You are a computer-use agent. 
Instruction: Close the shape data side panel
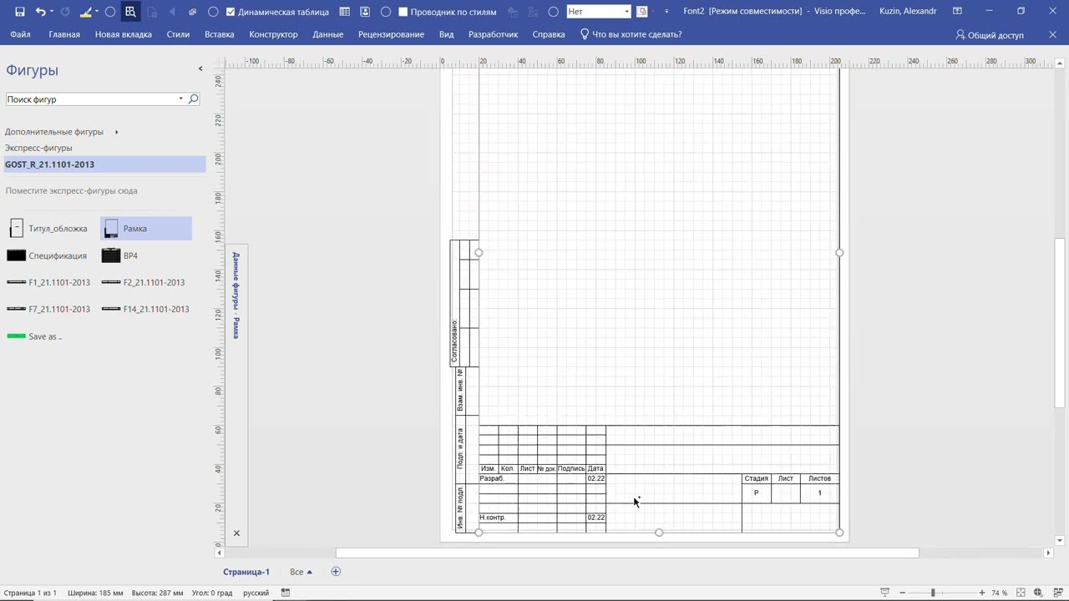236,533
